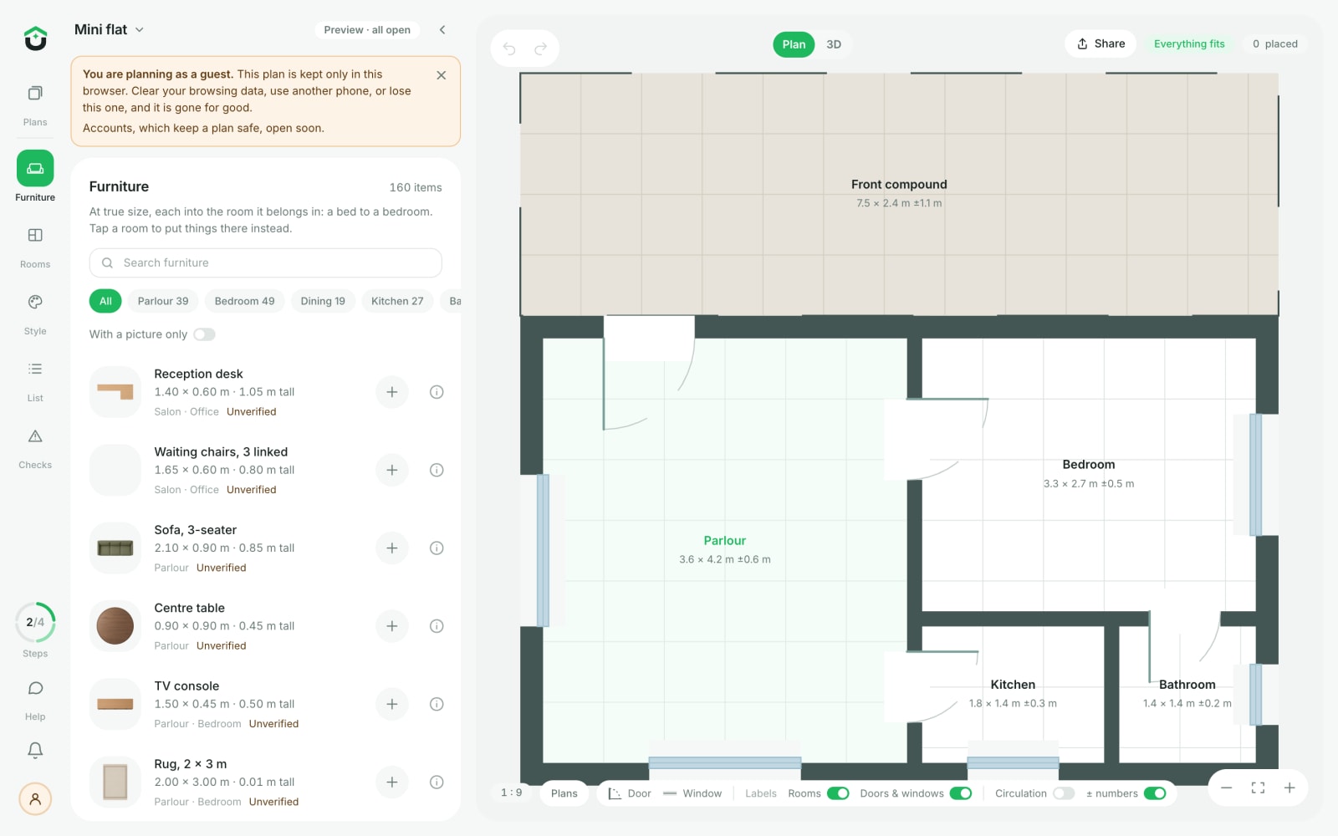This screenshot has height=836, width=1338.
Task: Redo the last plan change
Action: 541,48
